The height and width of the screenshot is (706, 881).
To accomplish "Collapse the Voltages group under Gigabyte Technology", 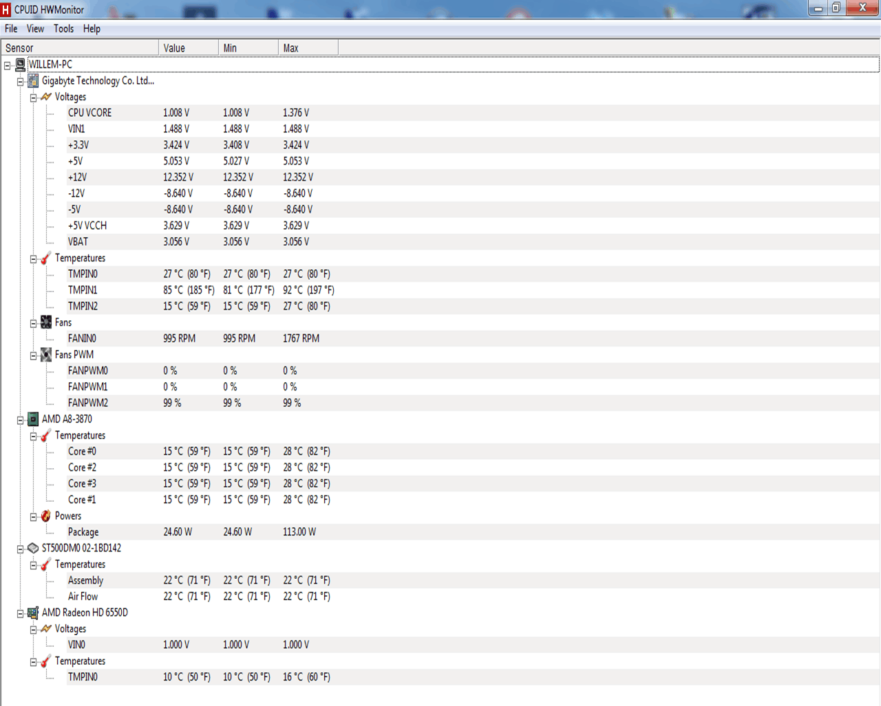I will pos(33,98).
